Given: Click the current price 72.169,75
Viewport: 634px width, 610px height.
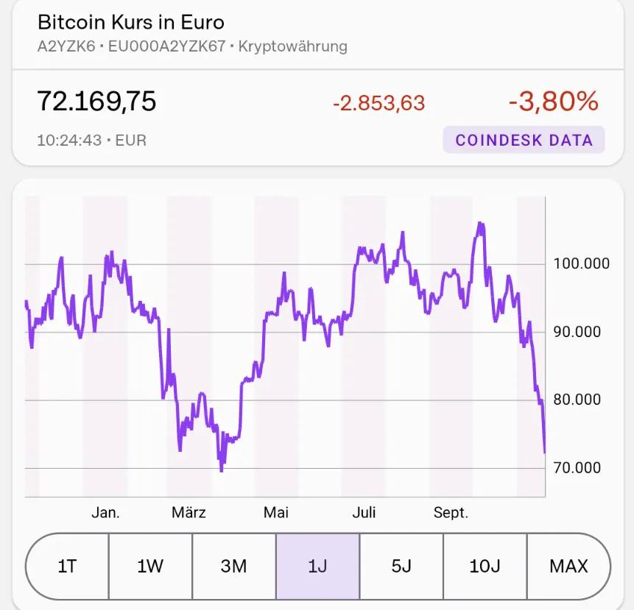Looking at the screenshot, I should (96, 102).
